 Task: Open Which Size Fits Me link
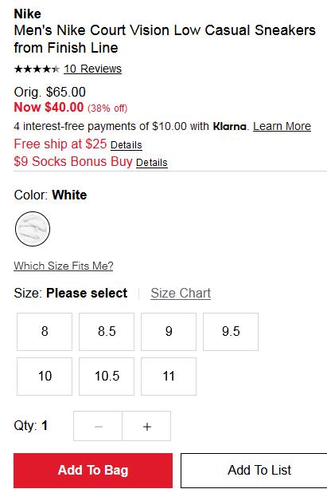point(64,266)
